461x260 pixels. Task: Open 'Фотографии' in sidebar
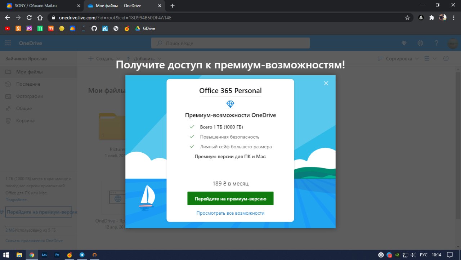click(39, 97)
